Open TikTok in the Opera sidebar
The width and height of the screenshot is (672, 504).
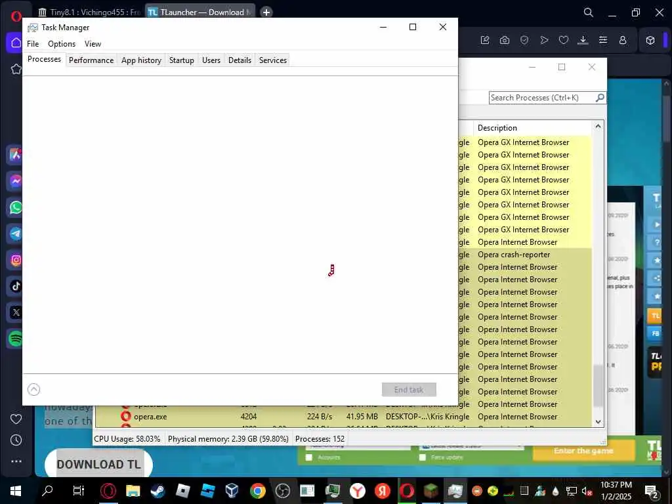16,286
